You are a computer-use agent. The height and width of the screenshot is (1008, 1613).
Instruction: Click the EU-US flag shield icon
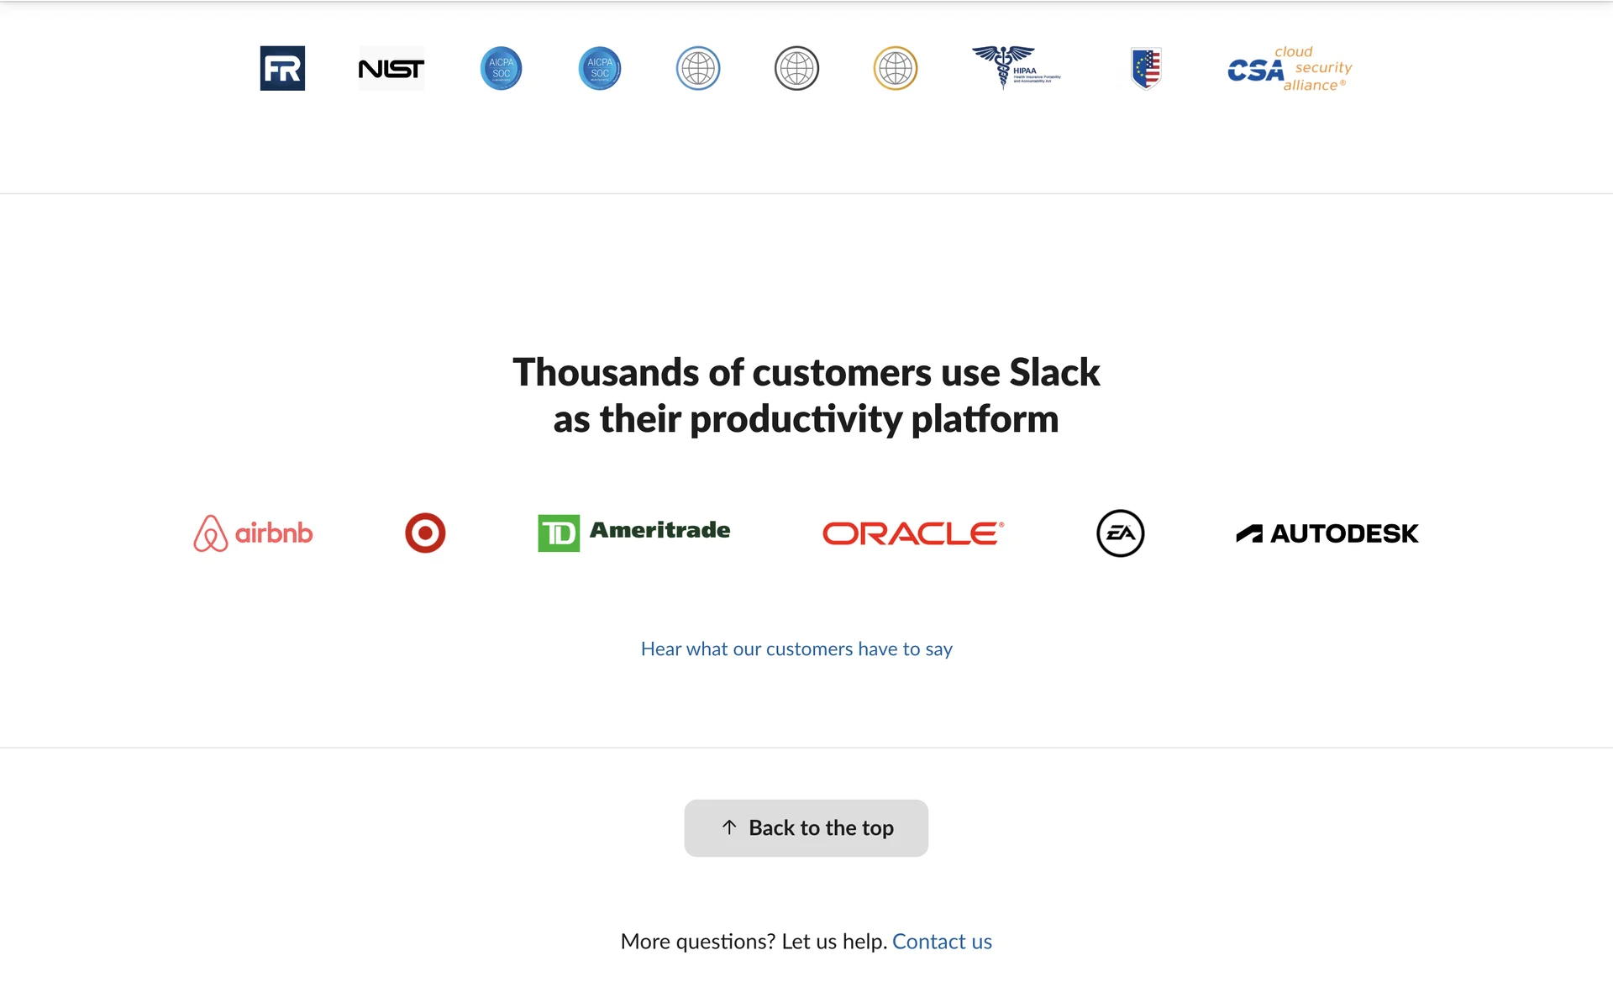pos(1146,68)
